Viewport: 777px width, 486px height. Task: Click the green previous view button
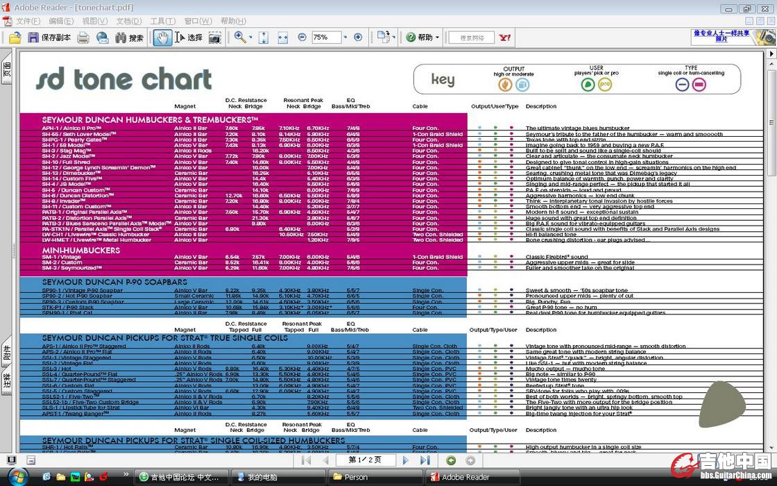pyautogui.click(x=451, y=460)
